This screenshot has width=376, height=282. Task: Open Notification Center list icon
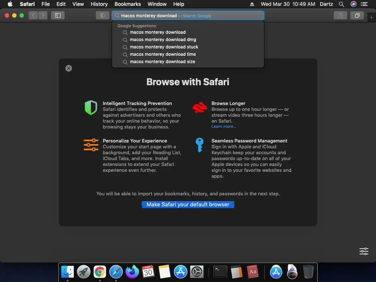click(364, 4)
